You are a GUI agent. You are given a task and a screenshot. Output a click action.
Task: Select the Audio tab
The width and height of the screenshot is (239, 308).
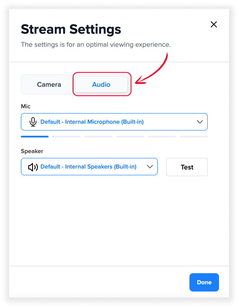click(101, 84)
